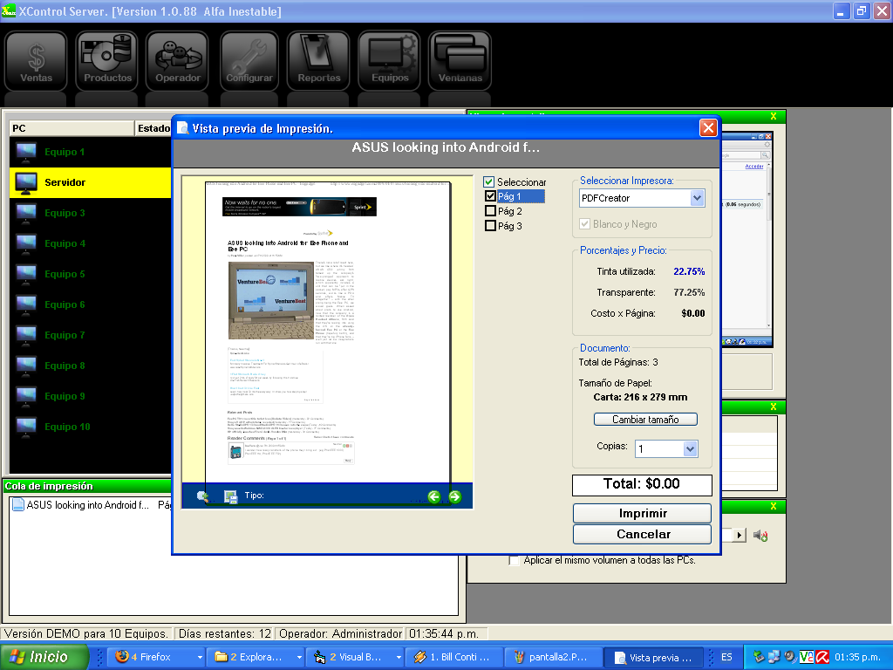
Task: Select Equipo 5 monitor icon
Action: tap(26, 274)
